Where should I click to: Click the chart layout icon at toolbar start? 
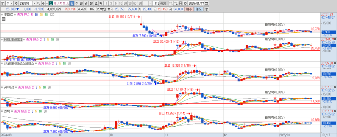[x=3, y=4]
